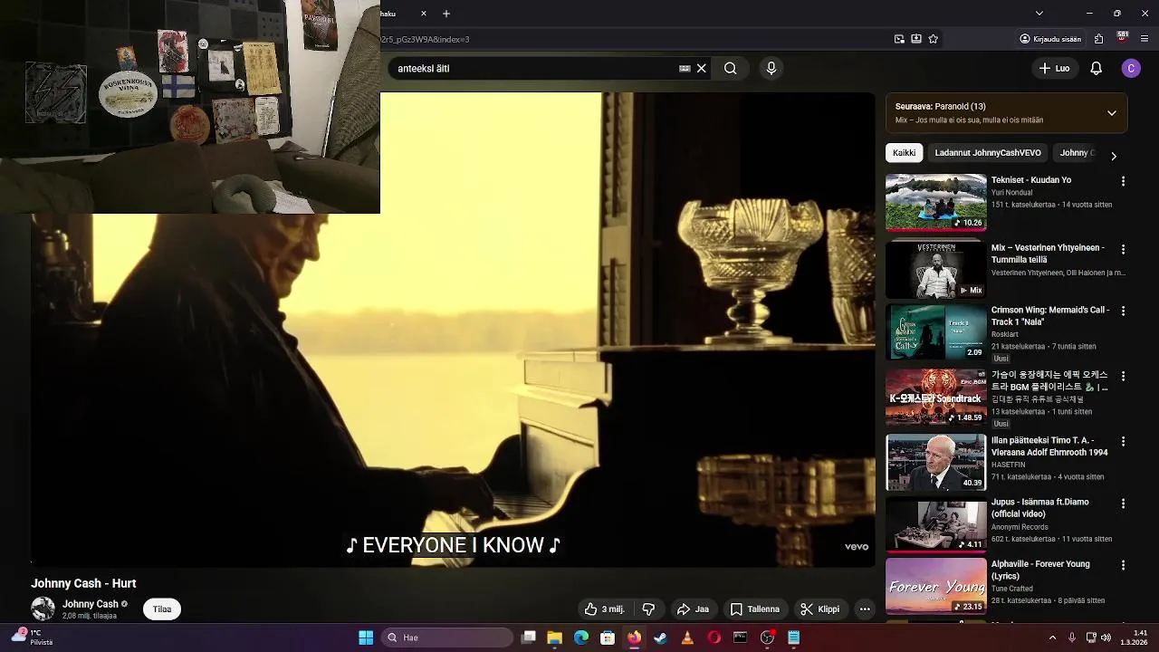Open the Firefox hamburger menu
This screenshot has width=1159, height=652.
[1145, 39]
